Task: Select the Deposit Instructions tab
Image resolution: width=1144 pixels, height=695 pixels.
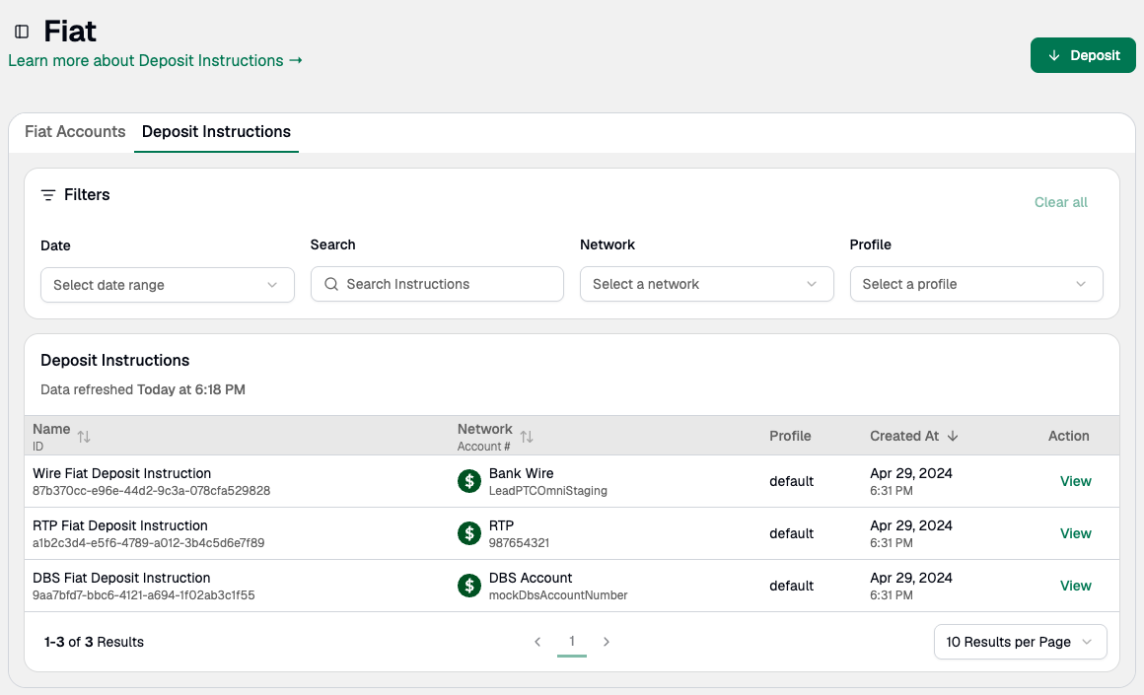Action: [216, 131]
